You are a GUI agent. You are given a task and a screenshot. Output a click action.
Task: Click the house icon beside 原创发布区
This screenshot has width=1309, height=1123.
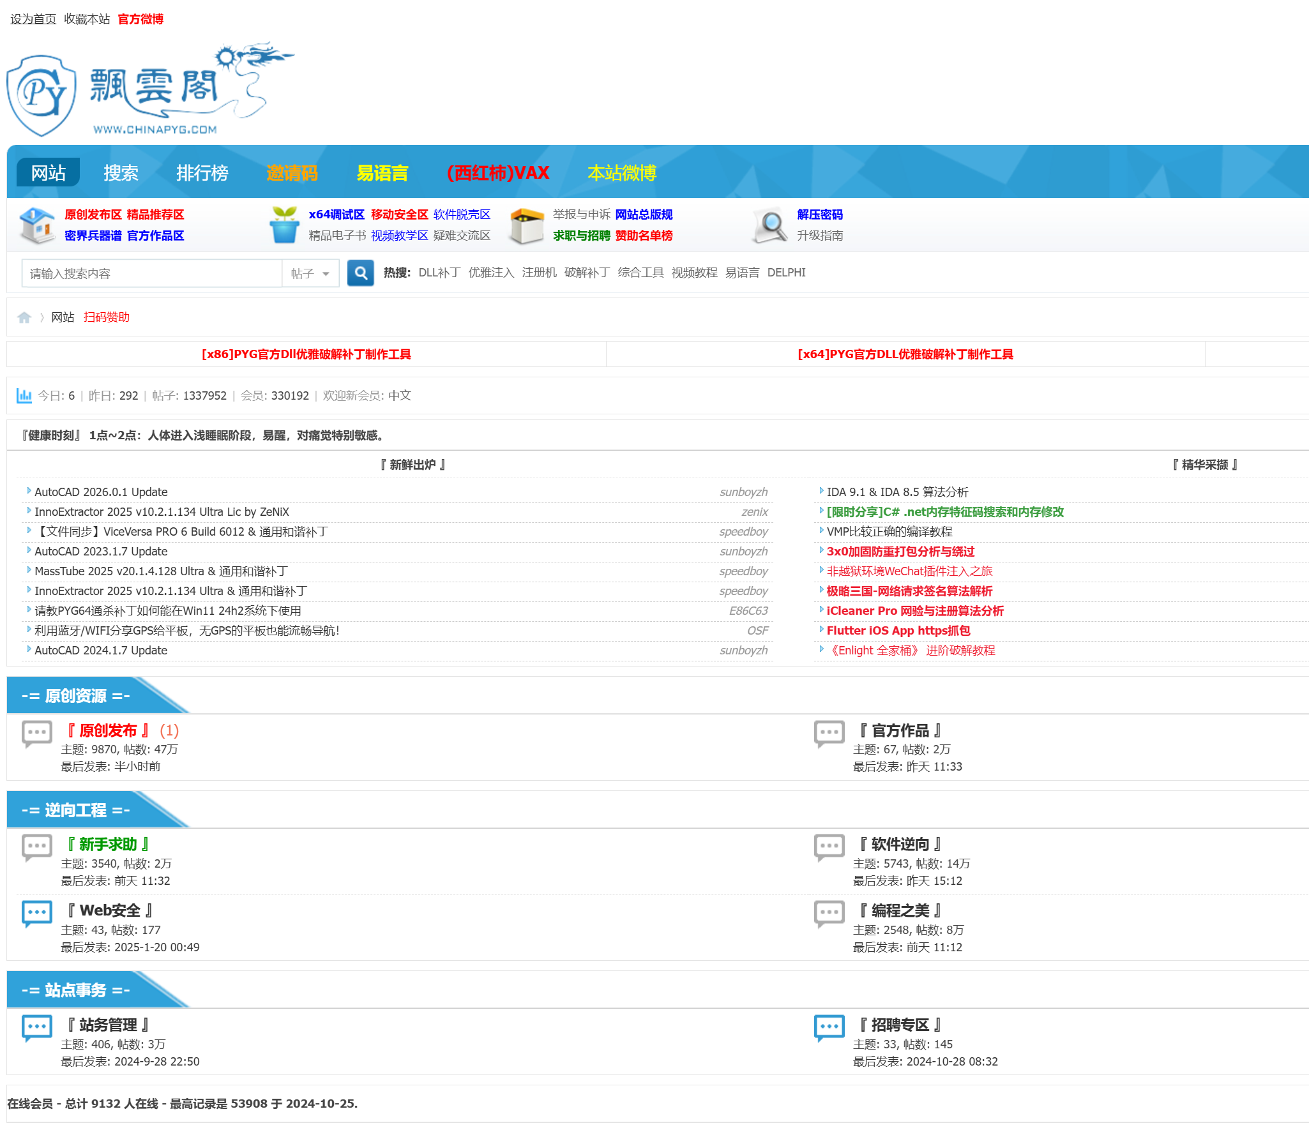pyautogui.click(x=37, y=225)
